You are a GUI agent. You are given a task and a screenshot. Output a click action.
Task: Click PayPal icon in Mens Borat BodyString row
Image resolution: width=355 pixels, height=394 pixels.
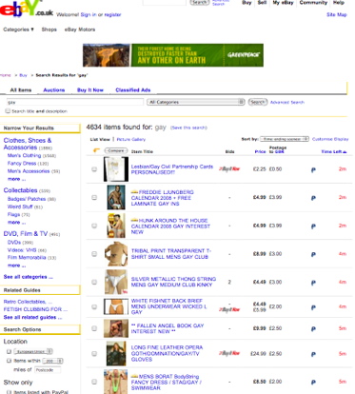pyautogui.click(x=313, y=383)
